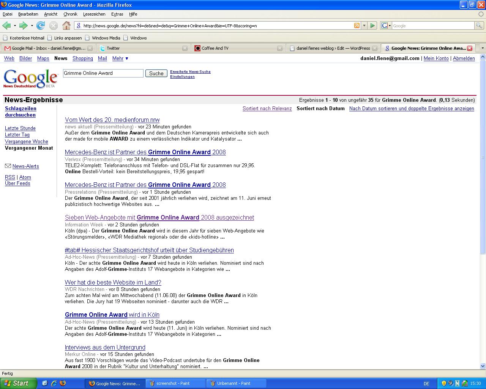Image resolution: width=486 pixels, height=389 pixels.
Task: Click the vertical scrollbar down arrow
Action: tap(483, 366)
